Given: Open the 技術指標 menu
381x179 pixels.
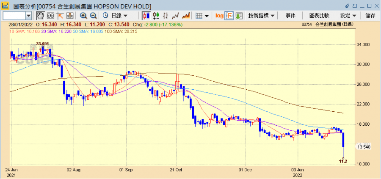Looking at the screenshot, I should click(261, 16).
